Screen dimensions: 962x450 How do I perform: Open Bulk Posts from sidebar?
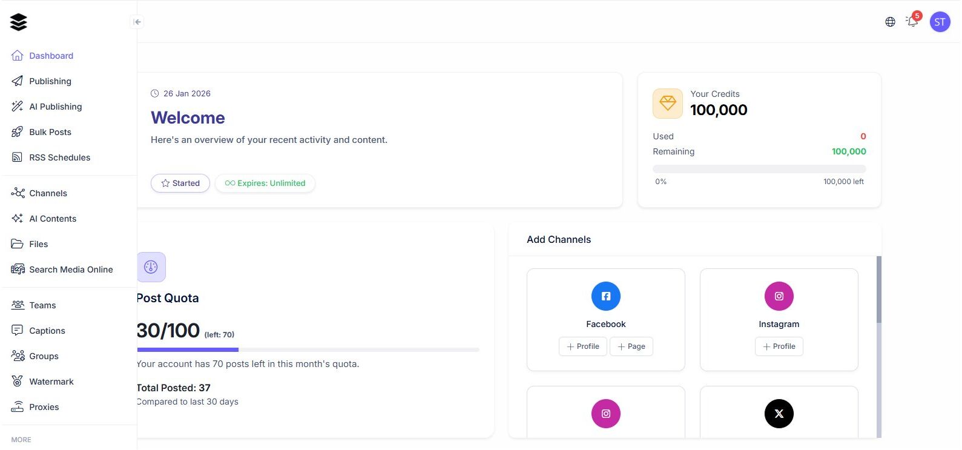click(50, 132)
